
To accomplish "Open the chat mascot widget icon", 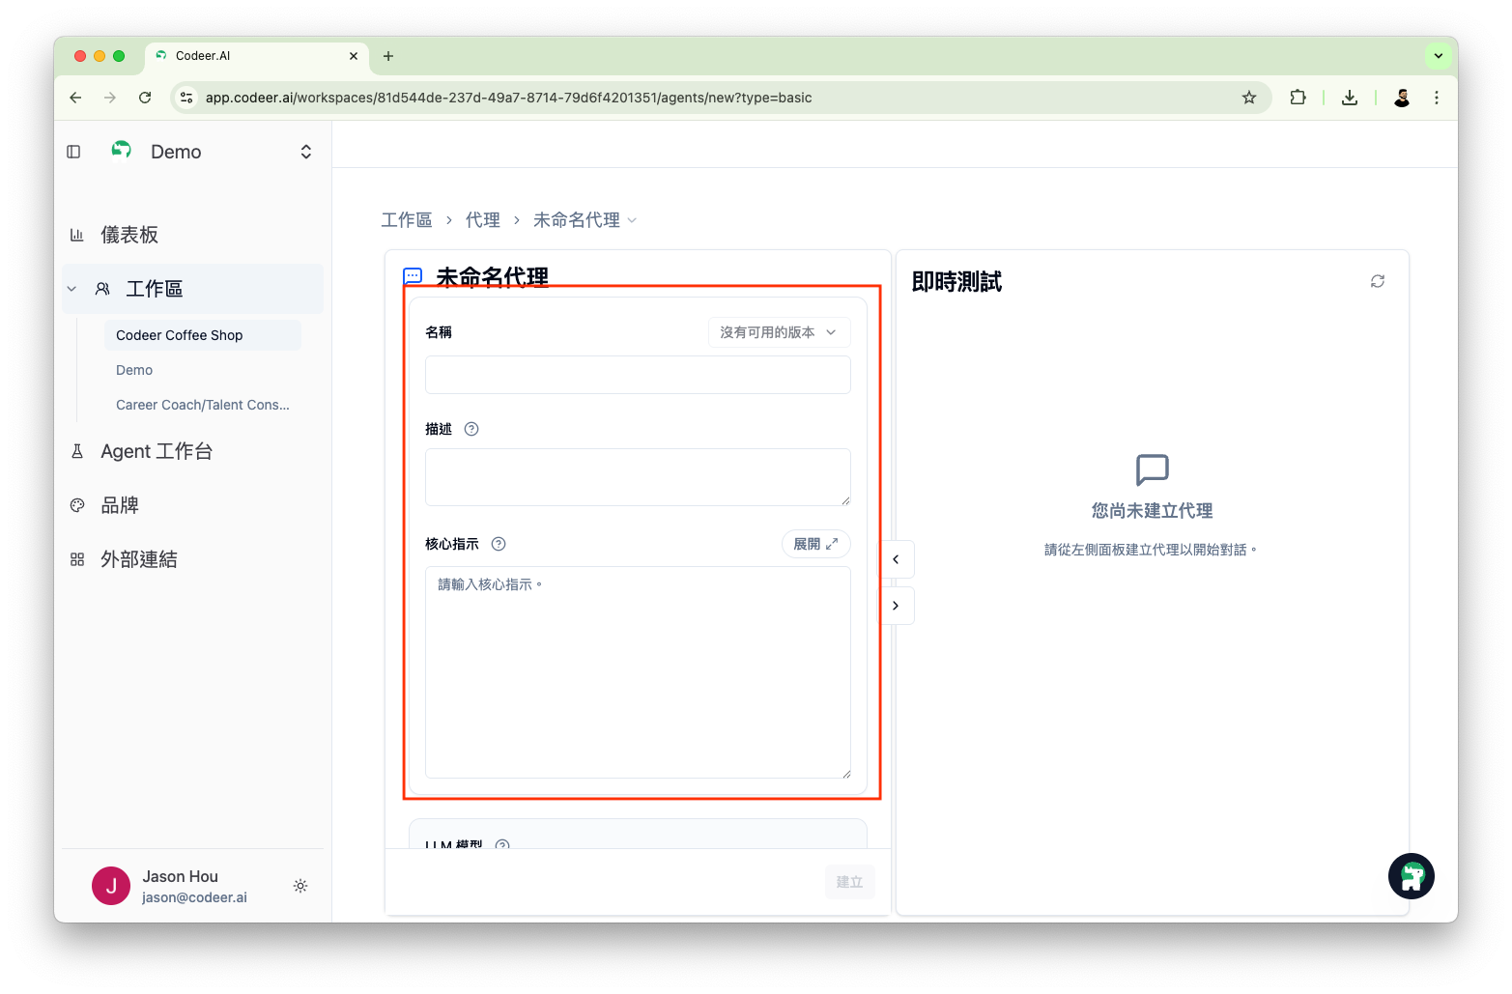I will pos(1411,876).
